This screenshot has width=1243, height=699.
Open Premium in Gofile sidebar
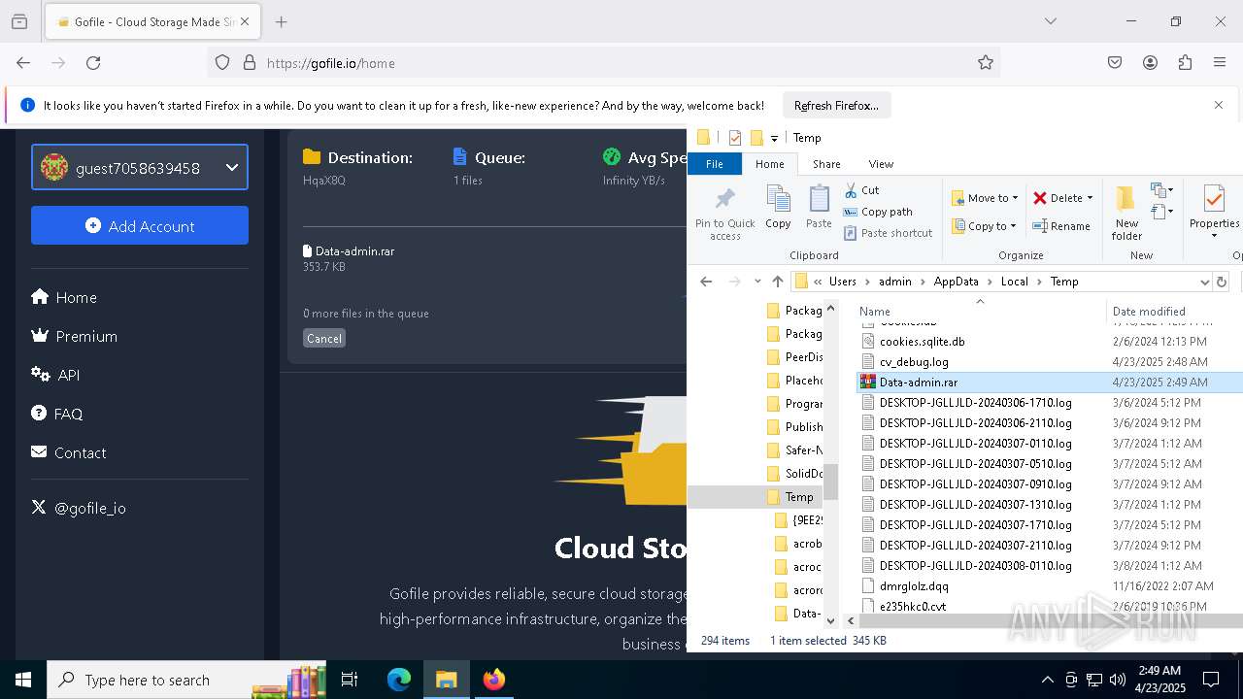74,336
